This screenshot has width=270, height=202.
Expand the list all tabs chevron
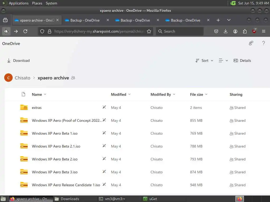point(229,20)
